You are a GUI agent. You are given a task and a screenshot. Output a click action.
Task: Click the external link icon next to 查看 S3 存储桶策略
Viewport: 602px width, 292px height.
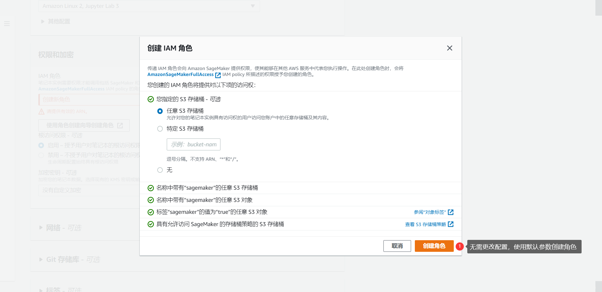[x=451, y=224]
